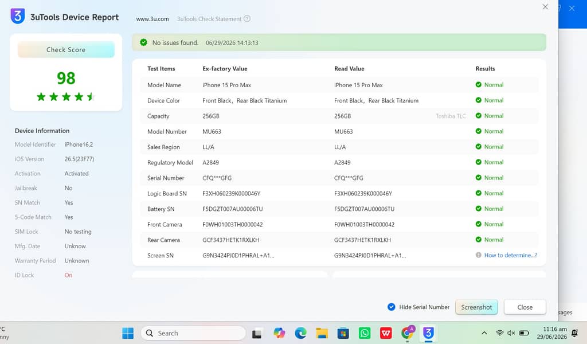
Task: Click the 98 score star rating
Action: click(x=66, y=97)
